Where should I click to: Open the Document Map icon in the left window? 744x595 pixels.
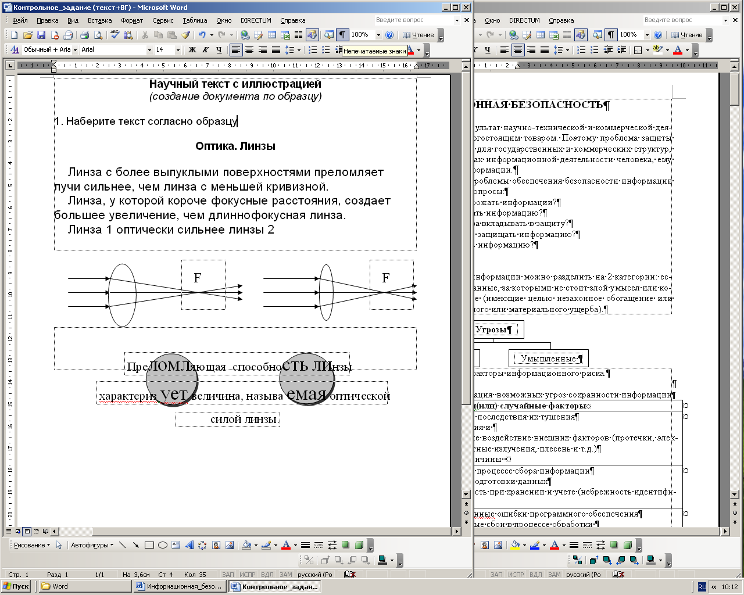pyautogui.click(x=329, y=35)
